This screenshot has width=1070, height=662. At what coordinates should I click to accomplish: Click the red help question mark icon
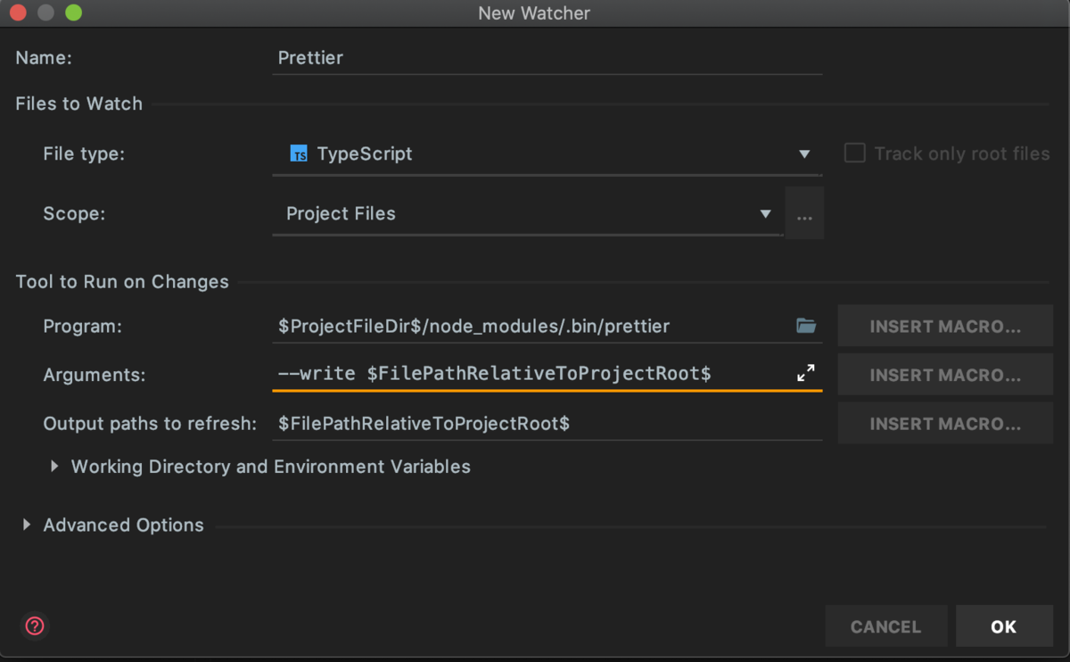[35, 625]
